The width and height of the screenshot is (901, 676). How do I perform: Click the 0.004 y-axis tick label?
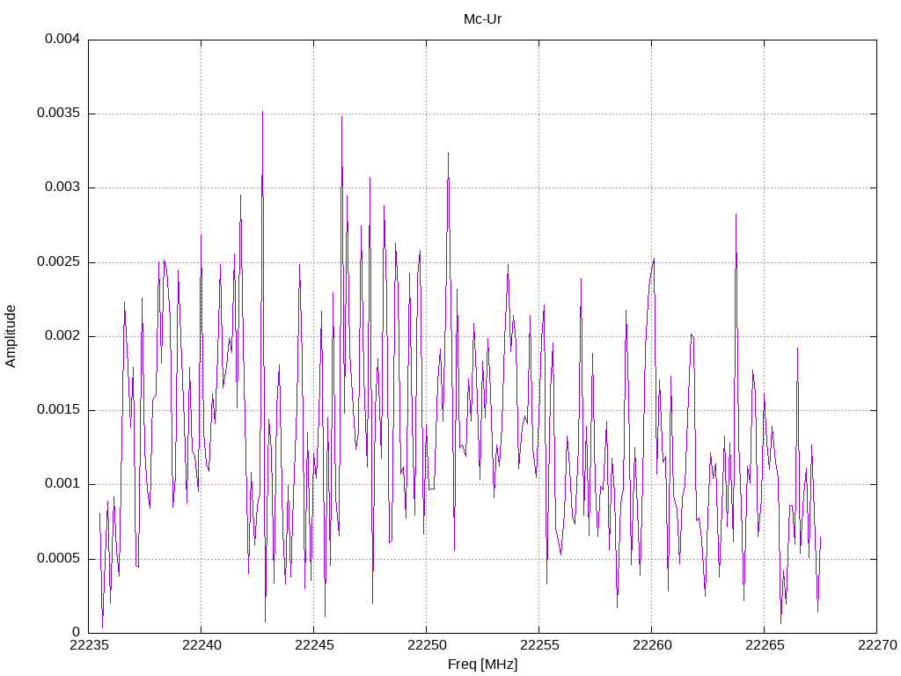coord(62,39)
